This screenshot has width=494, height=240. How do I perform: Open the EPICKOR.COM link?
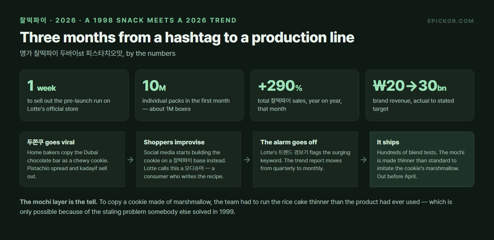(451, 21)
